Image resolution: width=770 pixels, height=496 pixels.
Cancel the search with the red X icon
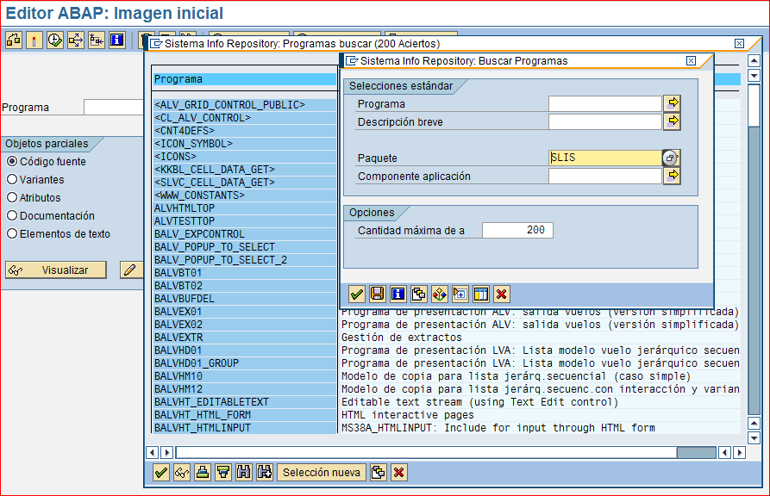(502, 293)
